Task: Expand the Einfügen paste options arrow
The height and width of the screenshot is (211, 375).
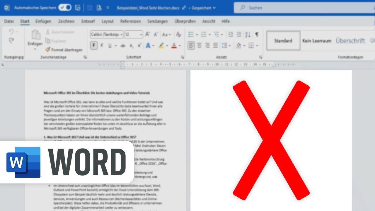Action: (35, 49)
